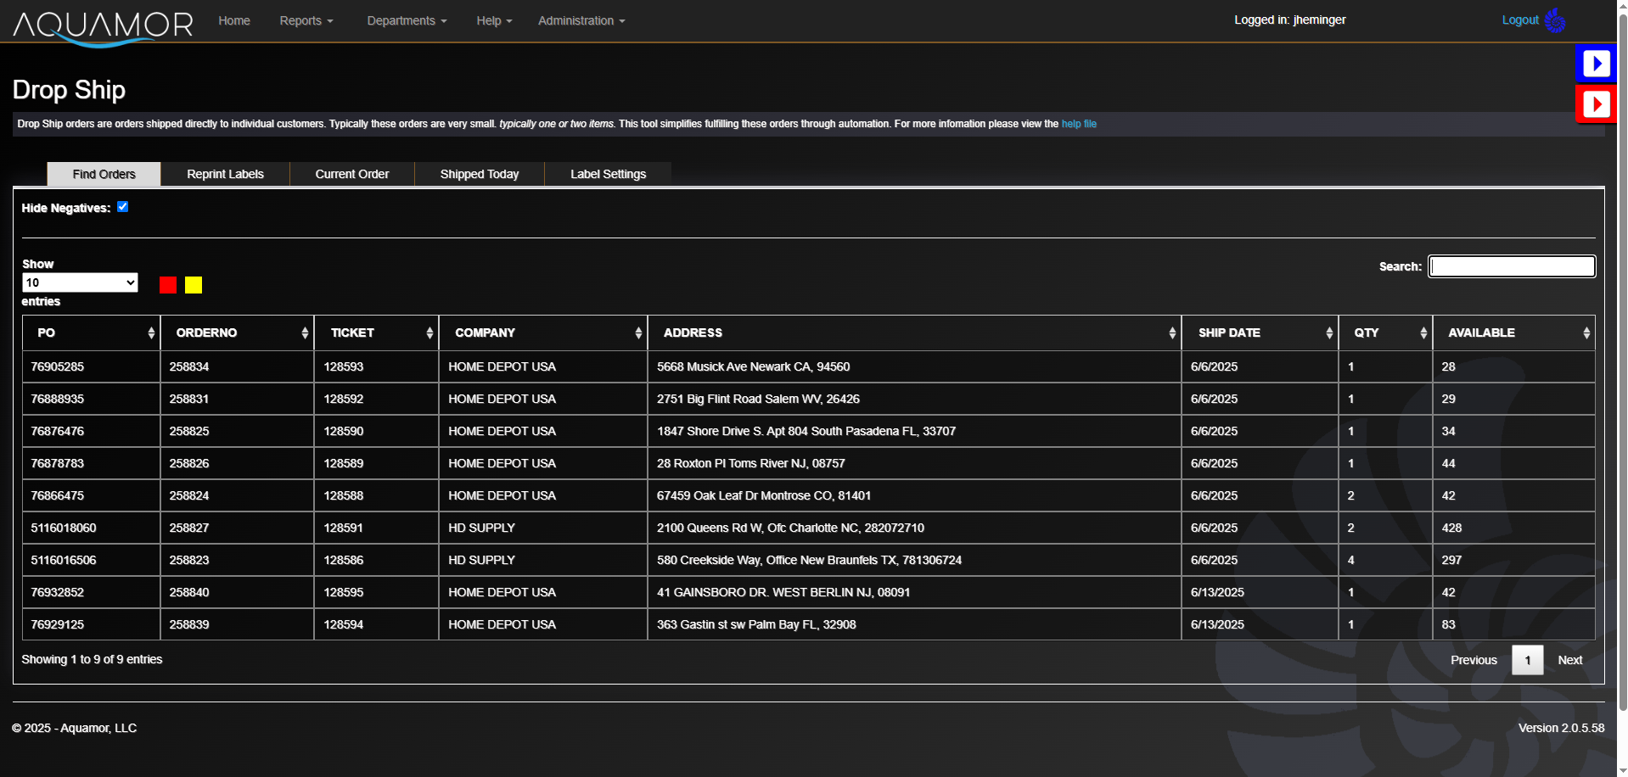Sort table by TICKET column arrows
Viewport: 1628px width, 777px height.
[429, 333]
